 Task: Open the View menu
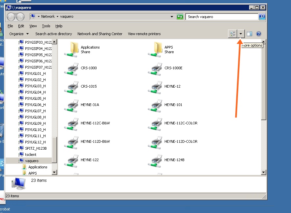33,26
